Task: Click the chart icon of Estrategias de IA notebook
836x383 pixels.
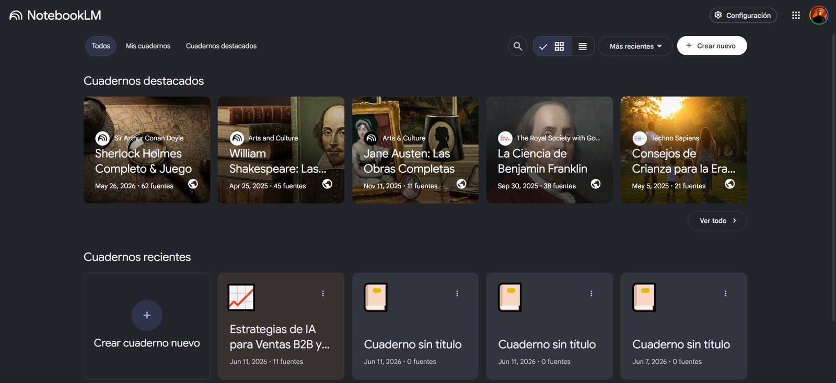Action: [x=241, y=297]
